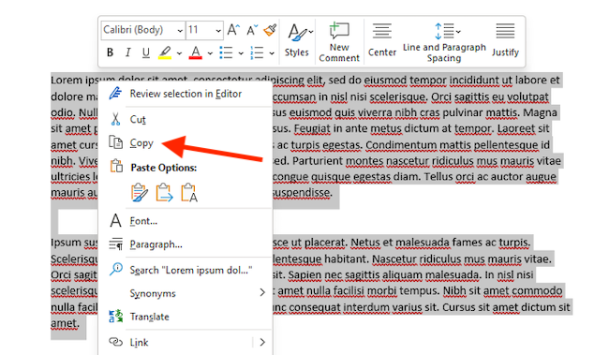Click the Keep Source Formatting paste icon
The image size is (609, 355).
coord(139,193)
